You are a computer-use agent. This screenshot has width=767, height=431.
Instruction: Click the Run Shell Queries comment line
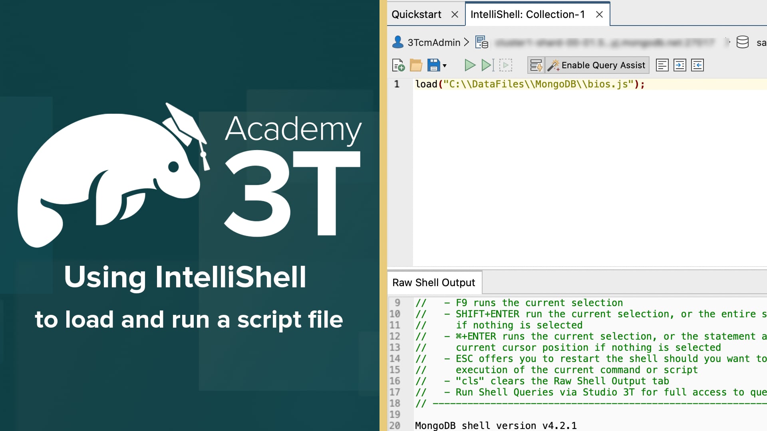[x=591, y=392]
